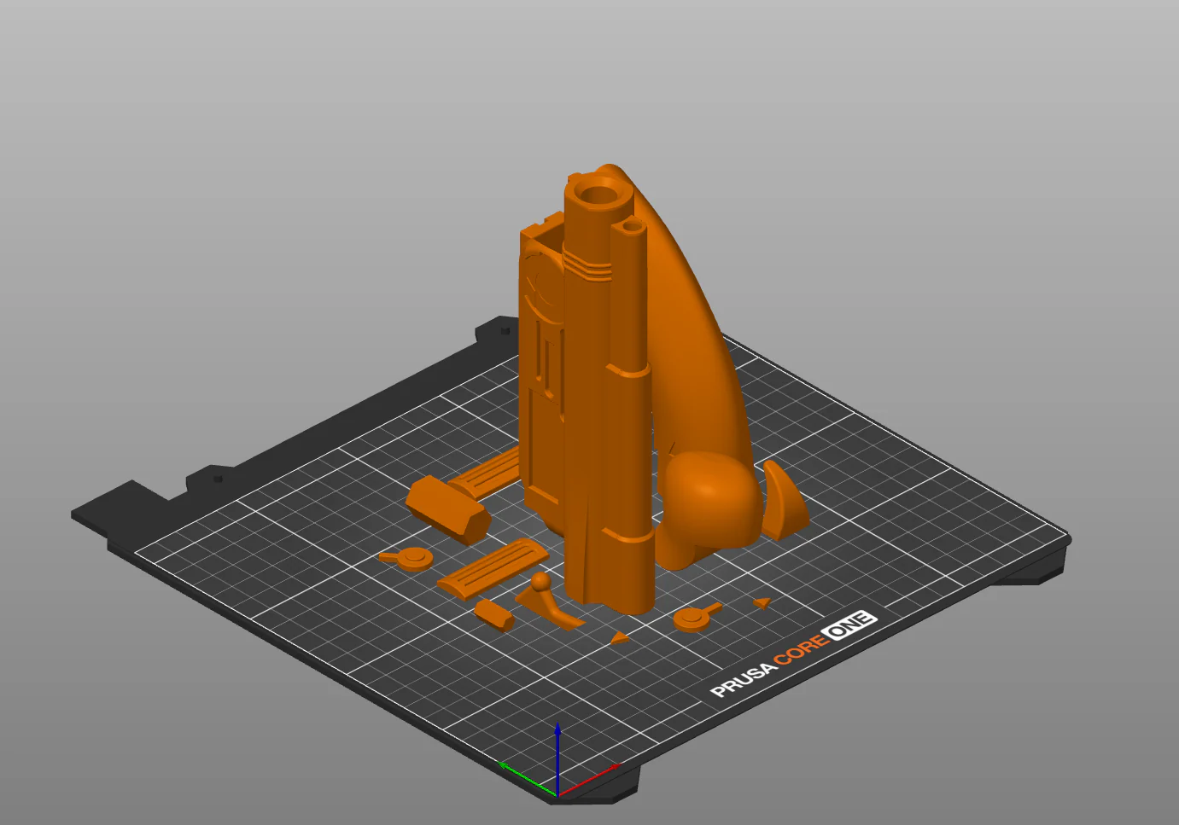Select the large hexagonal block part
This screenshot has height=825, width=1179.
(446, 510)
